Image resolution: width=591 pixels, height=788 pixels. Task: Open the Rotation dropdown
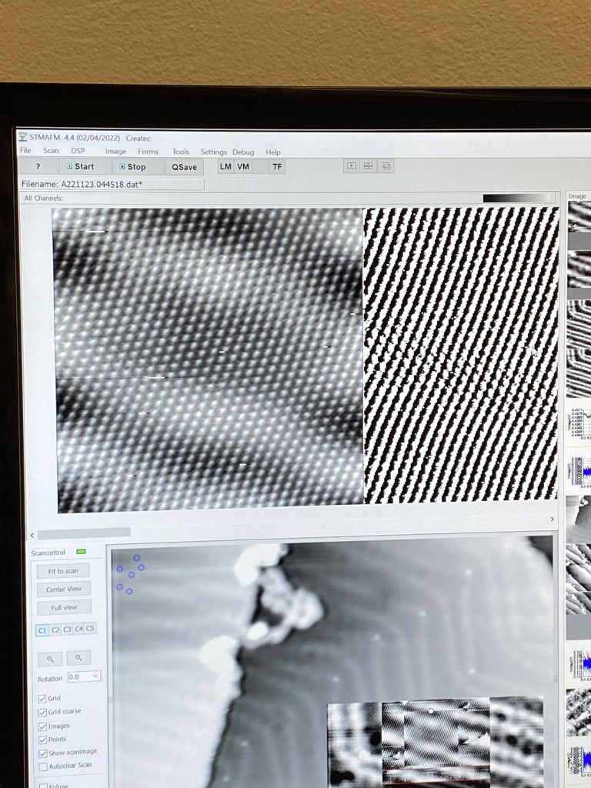tap(84, 676)
